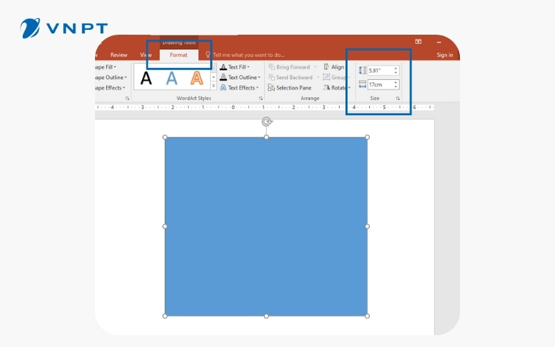Click Sign in
The width and height of the screenshot is (555, 347).
(x=445, y=55)
